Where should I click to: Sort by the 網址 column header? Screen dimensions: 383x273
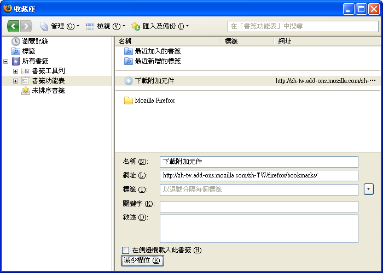pos(327,41)
